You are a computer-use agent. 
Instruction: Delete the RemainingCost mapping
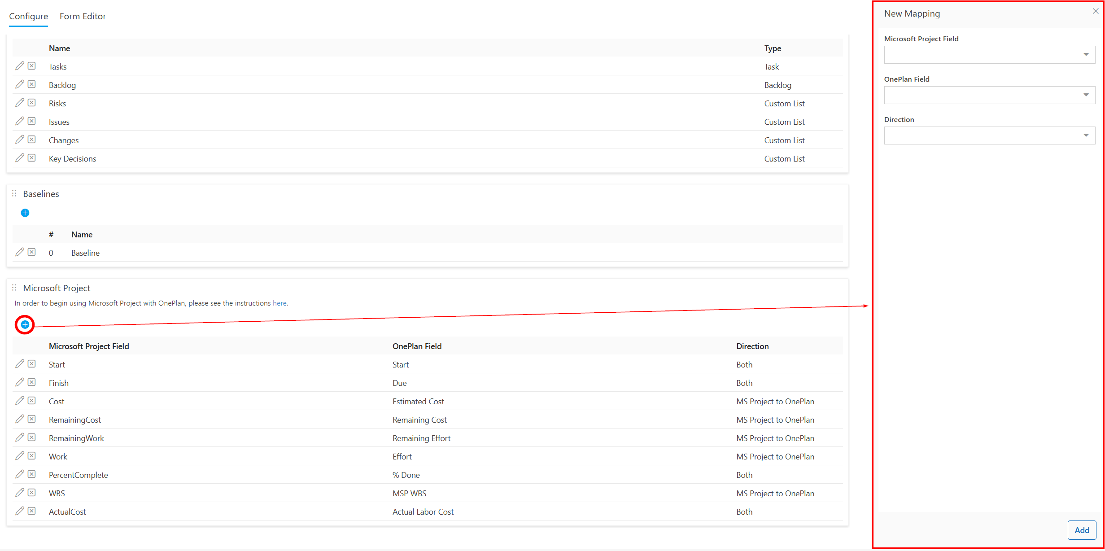[31, 419]
